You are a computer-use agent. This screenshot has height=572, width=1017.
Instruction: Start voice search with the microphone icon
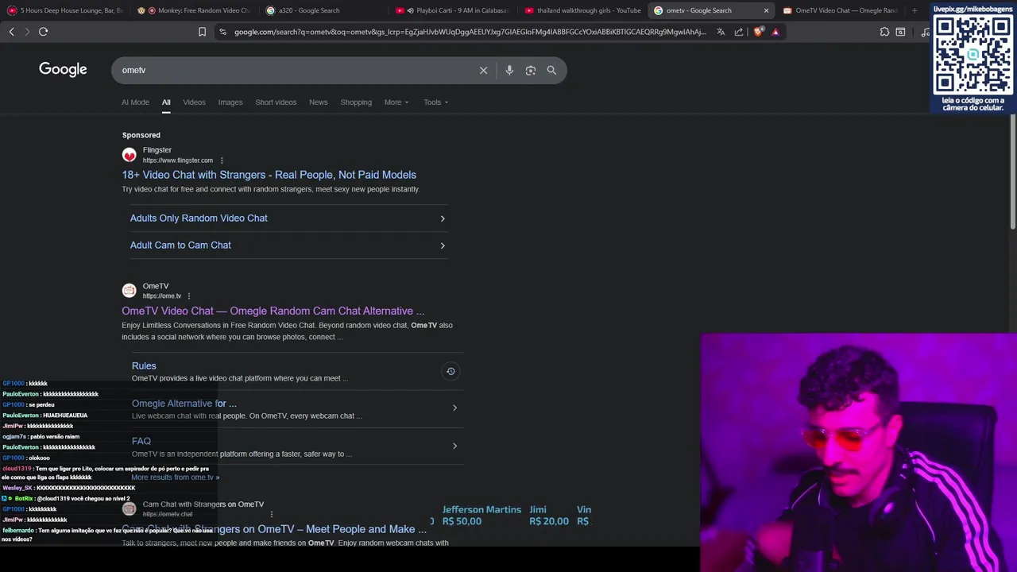click(509, 70)
